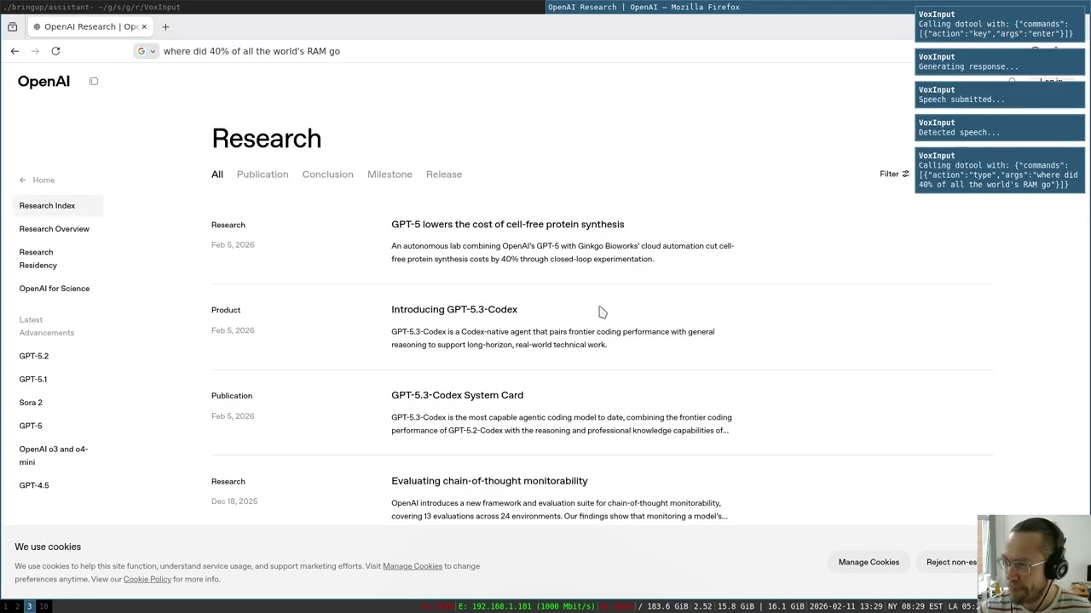Viewport: 1091px width, 613px height.
Task: Select the Milestone filter tab
Action: pos(390,175)
